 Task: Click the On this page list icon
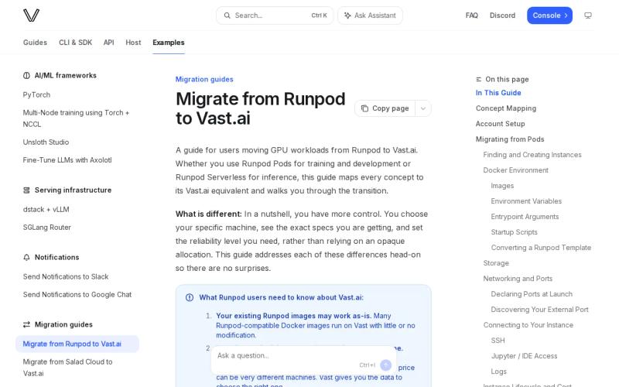coord(478,80)
